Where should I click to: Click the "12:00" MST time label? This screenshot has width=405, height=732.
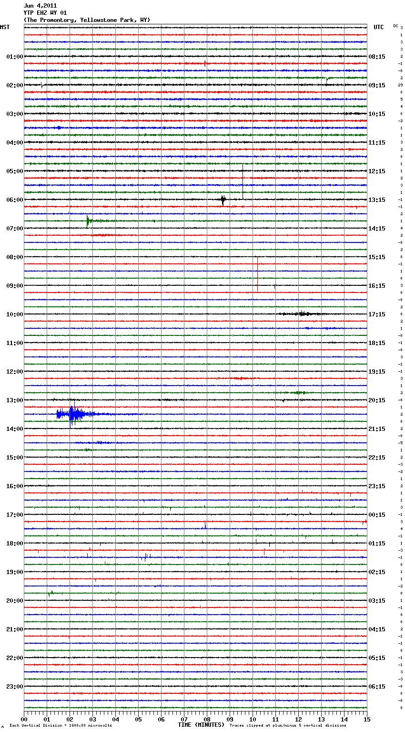[15, 372]
